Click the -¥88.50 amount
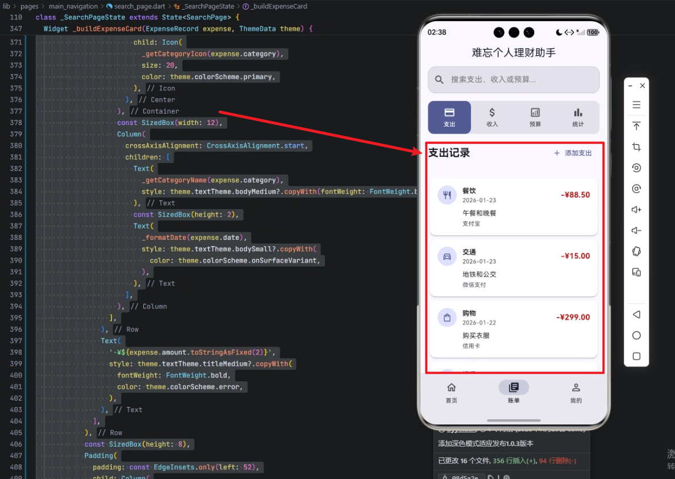 pos(575,195)
